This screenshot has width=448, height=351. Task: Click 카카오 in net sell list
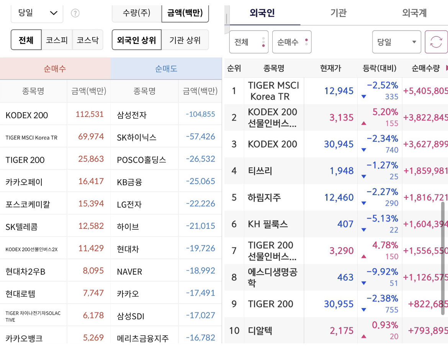(128, 294)
